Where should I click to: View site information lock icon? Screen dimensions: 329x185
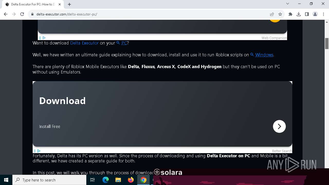(32, 14)
